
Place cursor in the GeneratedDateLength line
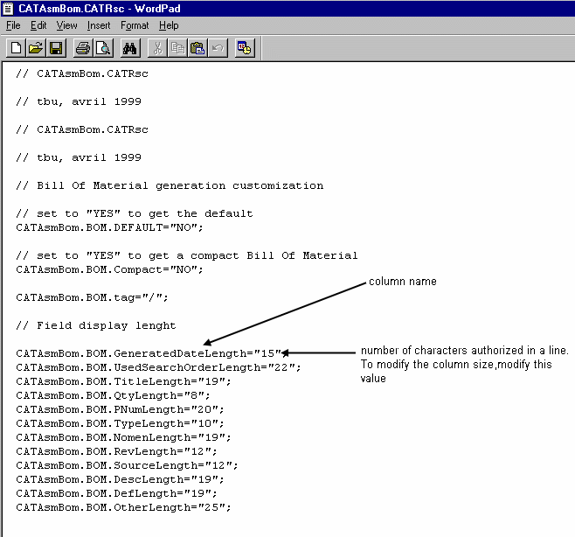[x=149, y=353]
